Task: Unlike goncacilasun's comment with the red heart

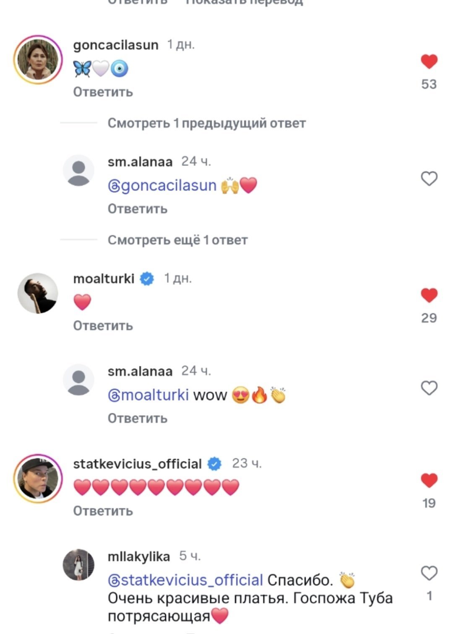Action: tap(429, 62)
